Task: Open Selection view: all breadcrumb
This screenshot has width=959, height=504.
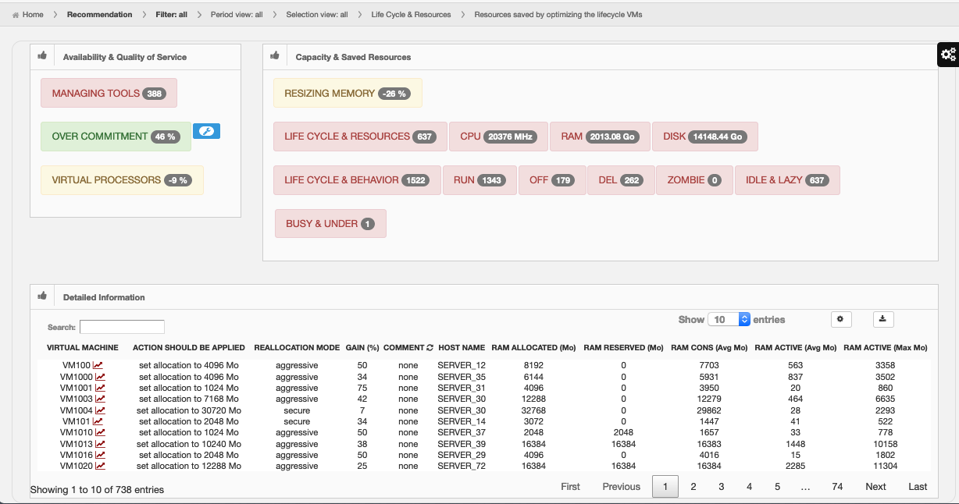Action: click(x=317, y=14)
